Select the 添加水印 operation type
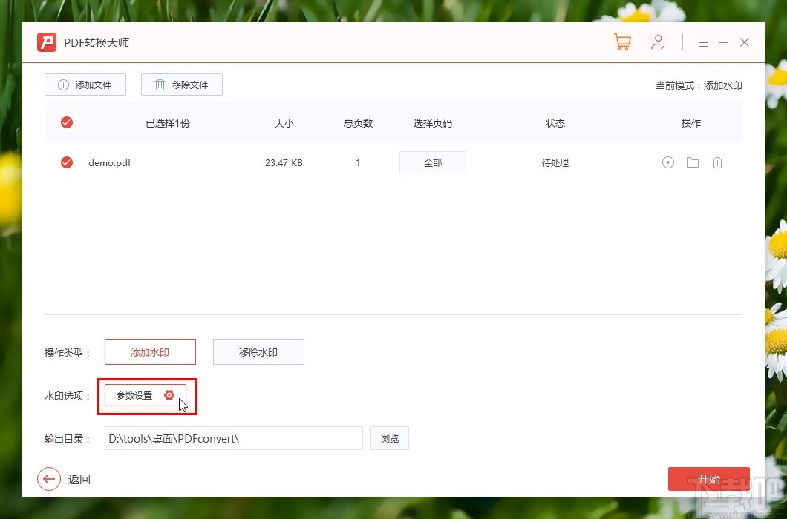 click(x=150, y=352)
